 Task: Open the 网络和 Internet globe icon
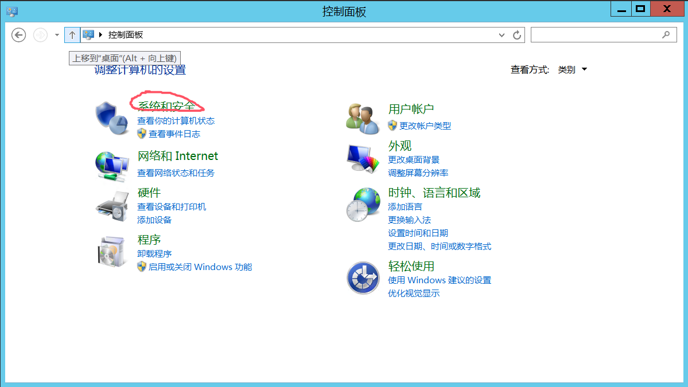(112, 166)
